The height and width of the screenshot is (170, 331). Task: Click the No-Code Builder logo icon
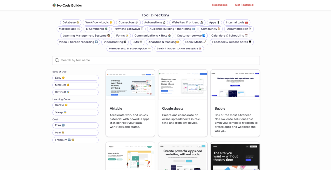click(54, 5)
